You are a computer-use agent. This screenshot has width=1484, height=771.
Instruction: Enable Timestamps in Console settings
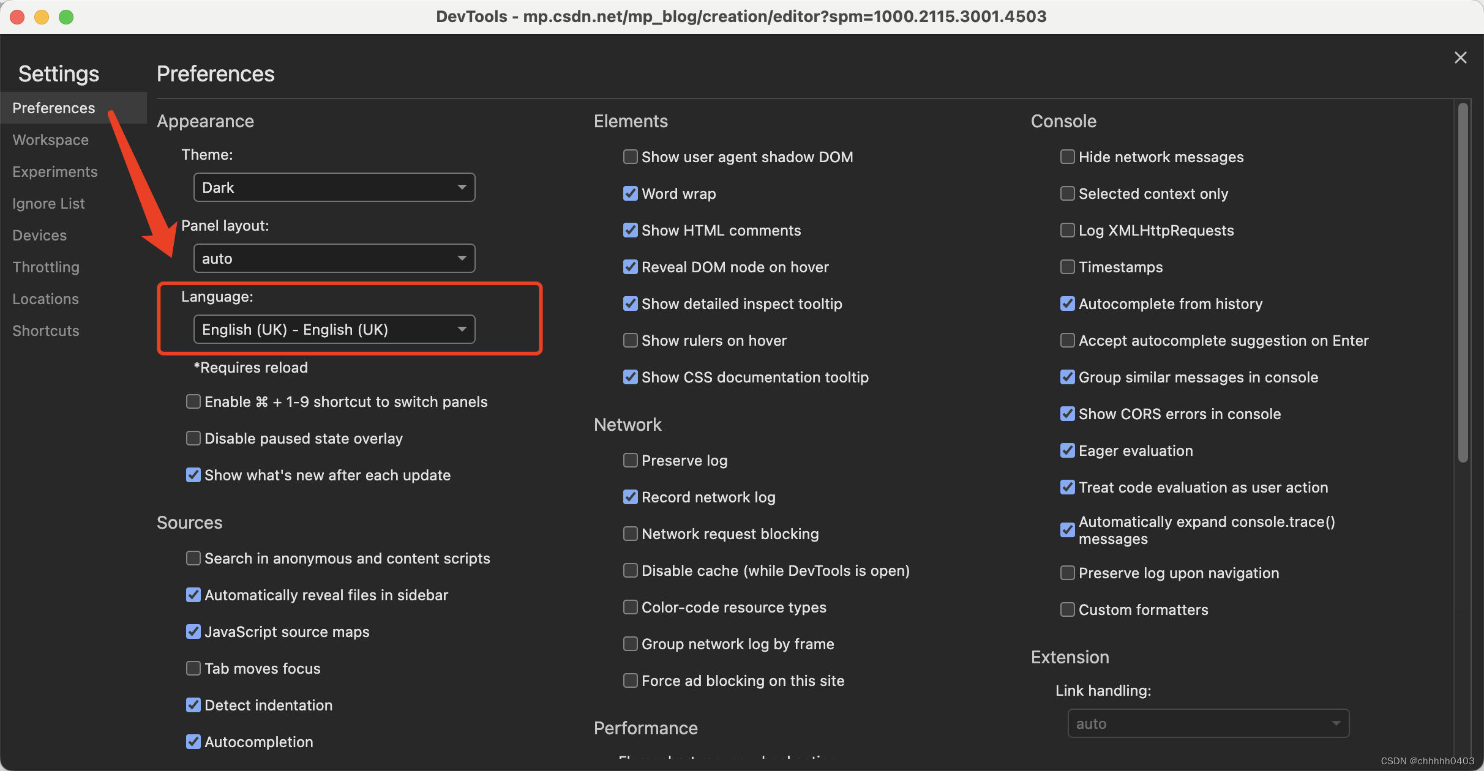[1067, 267]
